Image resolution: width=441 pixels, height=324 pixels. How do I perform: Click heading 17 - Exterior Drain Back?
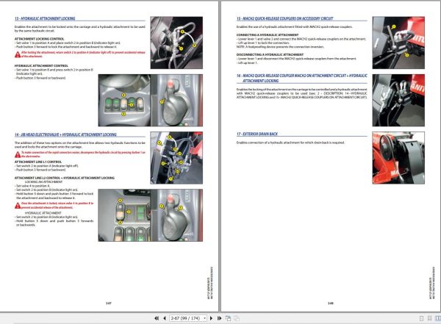pyautogui.click(x=257, y=134)
